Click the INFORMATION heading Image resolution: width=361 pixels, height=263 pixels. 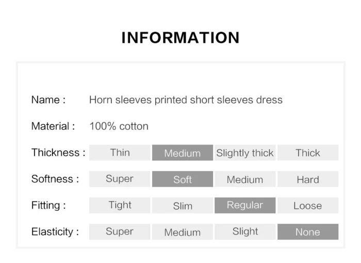click(180, 38)
